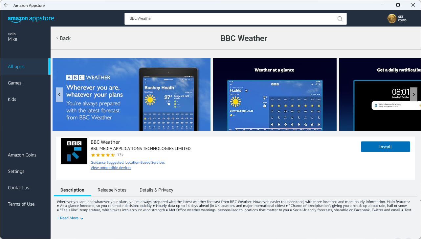Install the BBC Weather app

coord(386,147)
